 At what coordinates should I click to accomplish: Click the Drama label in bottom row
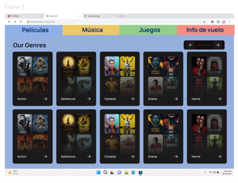pos(153,157)
